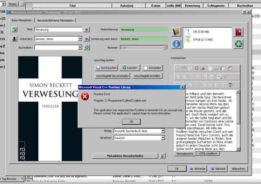Add a new format with red book icon
This screenshot has width=261, height=184.
coord(238,32)
